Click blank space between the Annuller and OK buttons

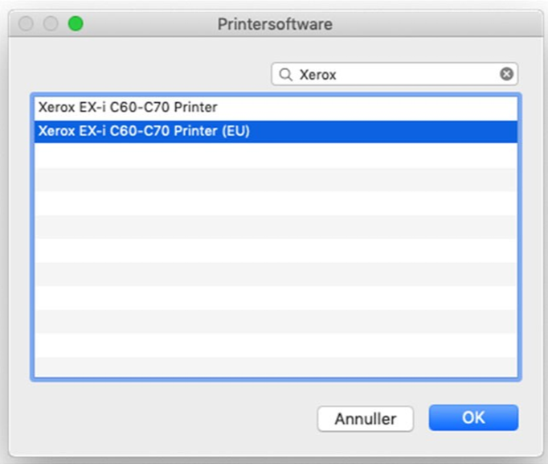(422, 418)
